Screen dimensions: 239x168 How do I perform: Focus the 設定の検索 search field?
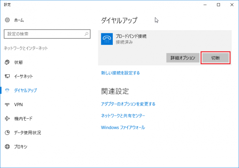tap(43, 34)
